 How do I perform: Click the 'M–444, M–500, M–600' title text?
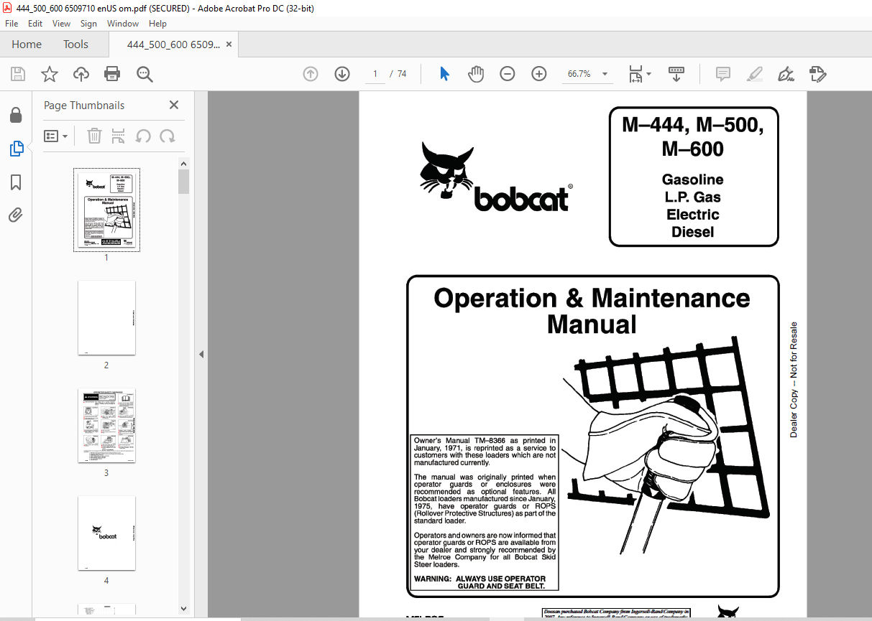coord(693,136)
